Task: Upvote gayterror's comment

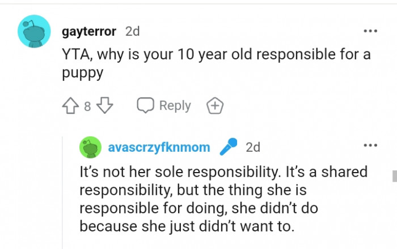Action: point(69,106)
